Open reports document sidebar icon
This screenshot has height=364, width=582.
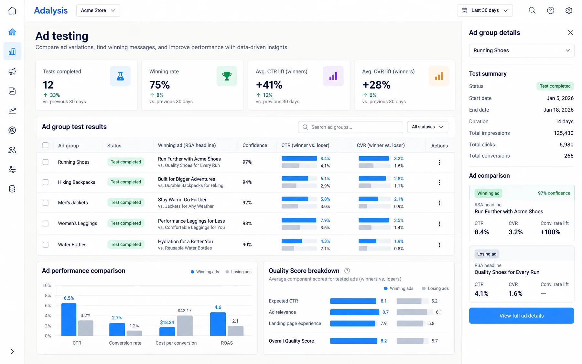(12, 91)
